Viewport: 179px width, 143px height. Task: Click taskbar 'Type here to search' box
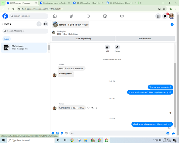pos(31,140)
